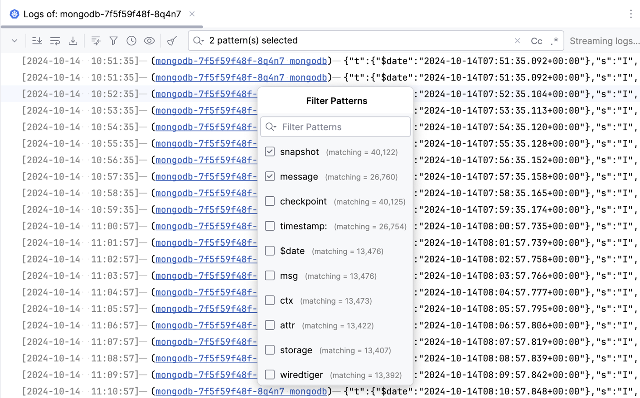Disable the message filter pattern
Image resolution: width=640 pixels, height=398 pixels.
coord(270,176)
